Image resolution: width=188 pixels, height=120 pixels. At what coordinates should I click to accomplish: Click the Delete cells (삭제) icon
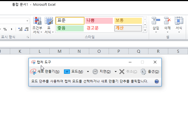(x=167, y=21)
